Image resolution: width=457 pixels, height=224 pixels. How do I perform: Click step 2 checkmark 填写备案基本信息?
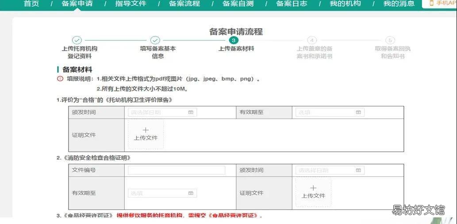(x=155, y=41)
